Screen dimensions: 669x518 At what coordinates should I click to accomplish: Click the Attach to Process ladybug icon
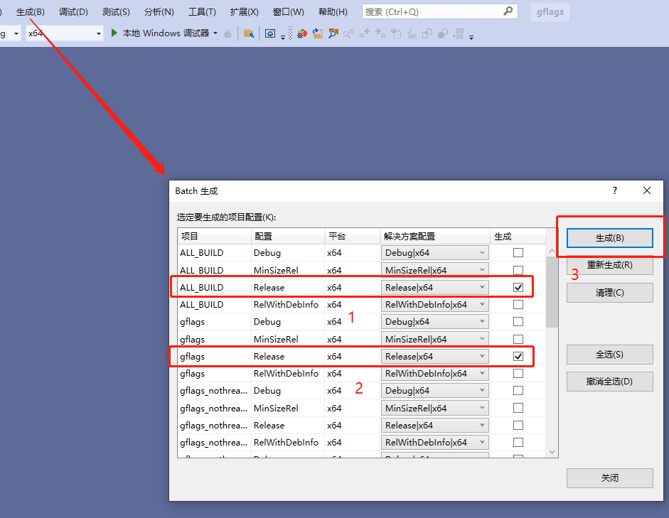pos(301,33)
